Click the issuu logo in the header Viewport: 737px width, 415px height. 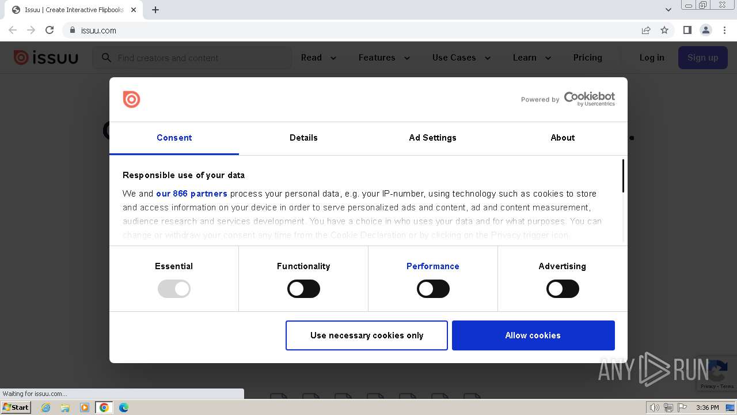click(x=45, y=58)
